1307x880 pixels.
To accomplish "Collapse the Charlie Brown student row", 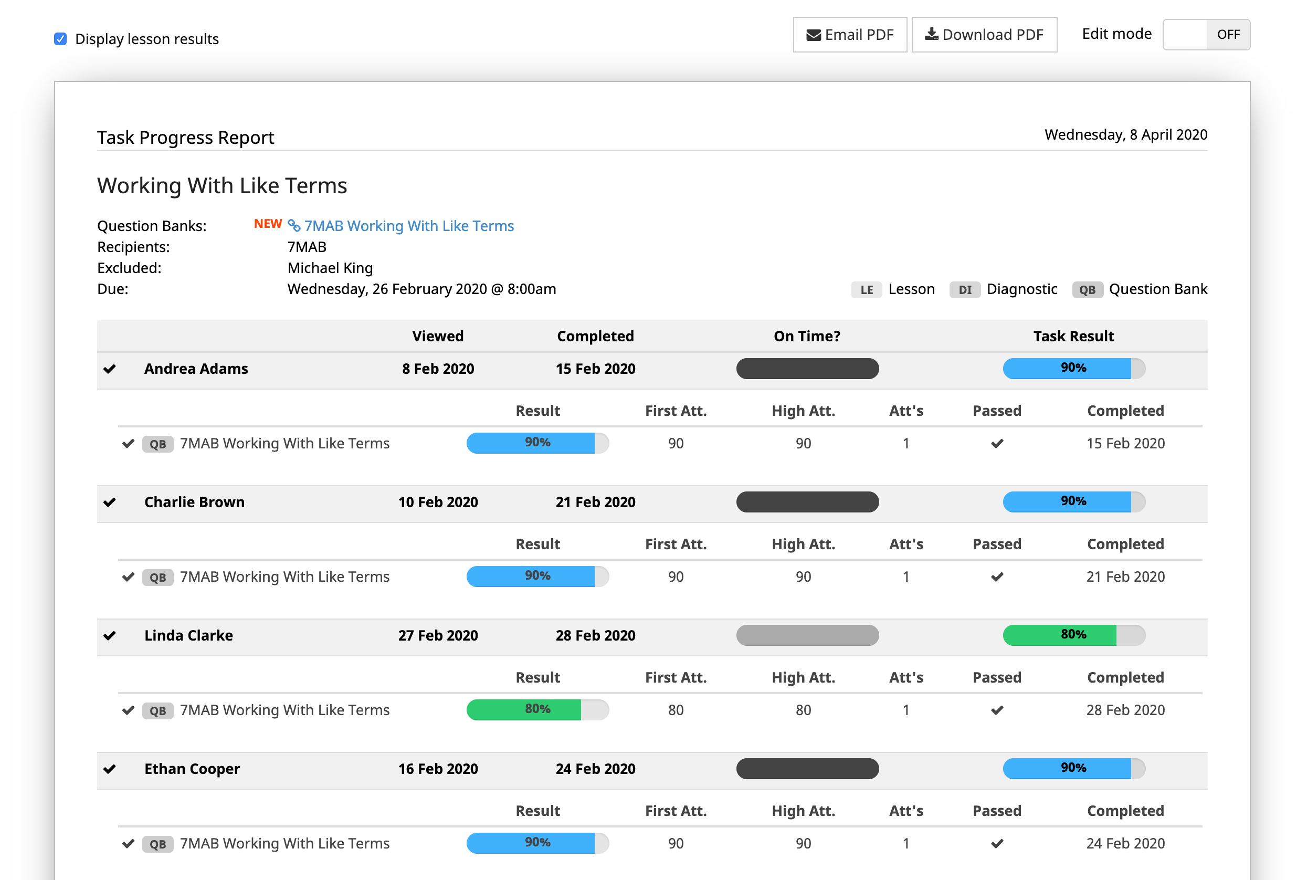I will point(194,502).
